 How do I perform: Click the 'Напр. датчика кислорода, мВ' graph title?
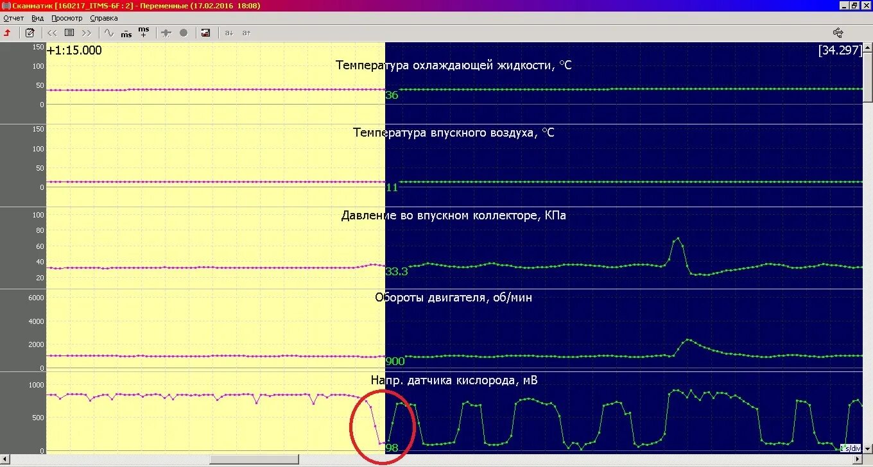[x=454, y=380]
